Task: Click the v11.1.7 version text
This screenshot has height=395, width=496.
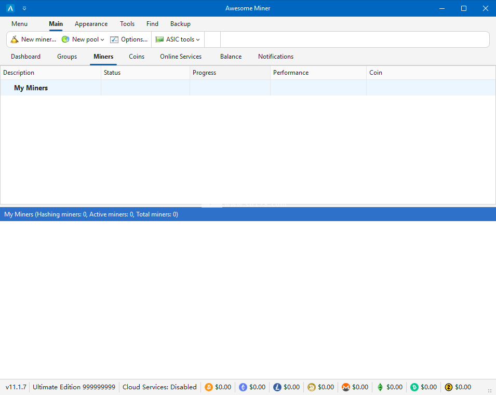Action: click(x=16, y=387)
